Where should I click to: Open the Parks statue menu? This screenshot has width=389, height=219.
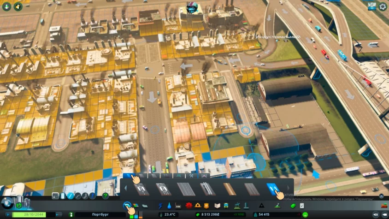point(237,206)
